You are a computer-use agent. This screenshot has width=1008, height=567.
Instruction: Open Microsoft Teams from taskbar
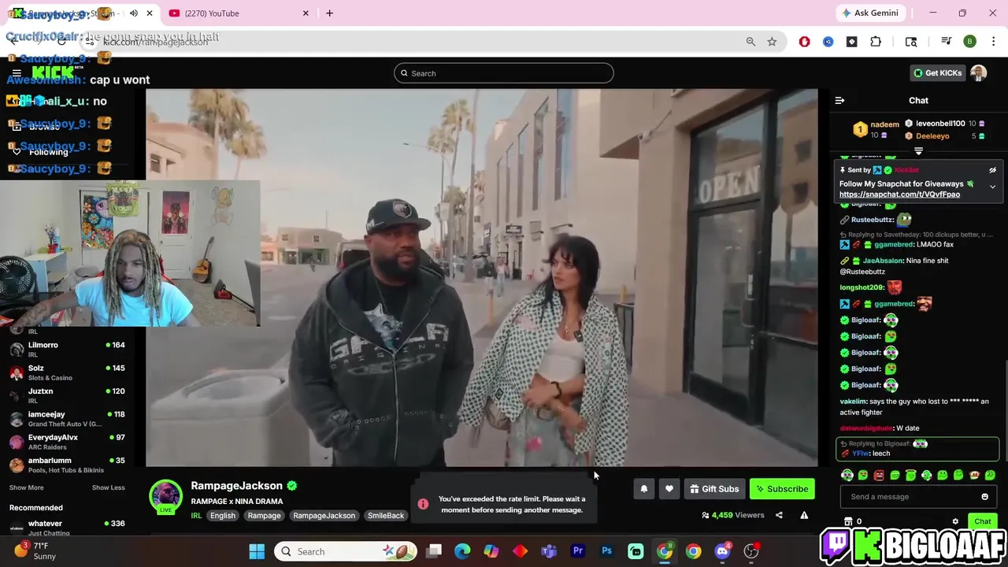pos(549,551)
